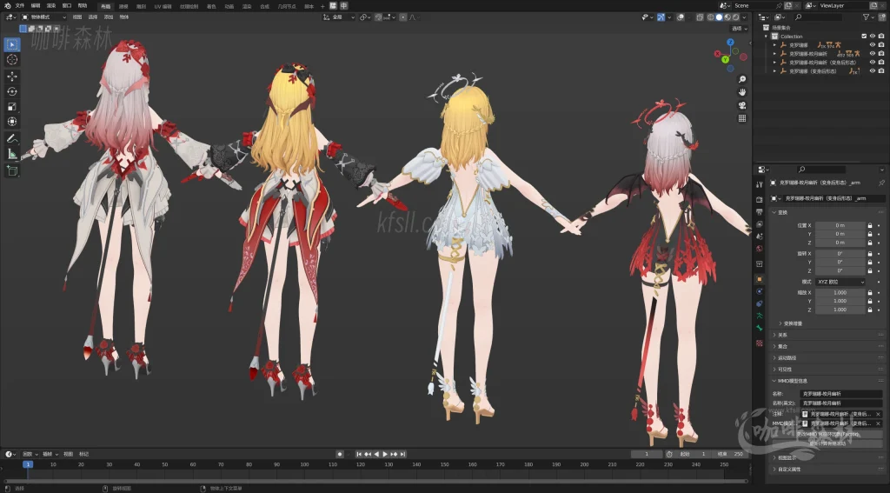Open rotation mode XYZ Euler dropdown
890x493 pixels.
840,282
